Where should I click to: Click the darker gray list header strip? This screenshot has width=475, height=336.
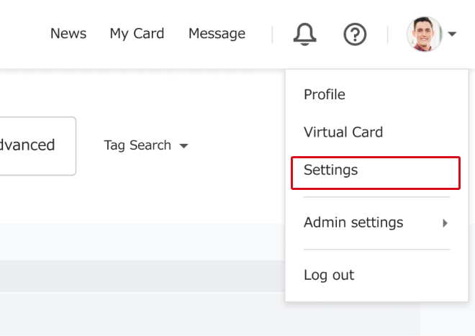click(142, 276)
